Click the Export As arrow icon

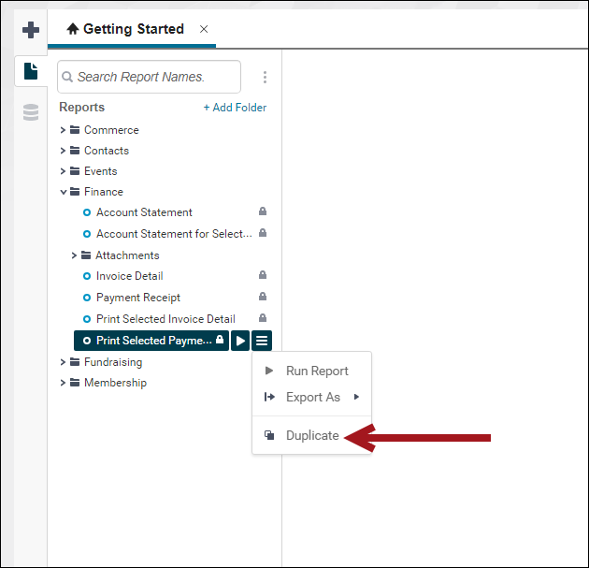tap(269, 397)
